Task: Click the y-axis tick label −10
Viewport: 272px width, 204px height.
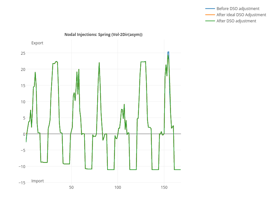Action: (x=22, y=166)
